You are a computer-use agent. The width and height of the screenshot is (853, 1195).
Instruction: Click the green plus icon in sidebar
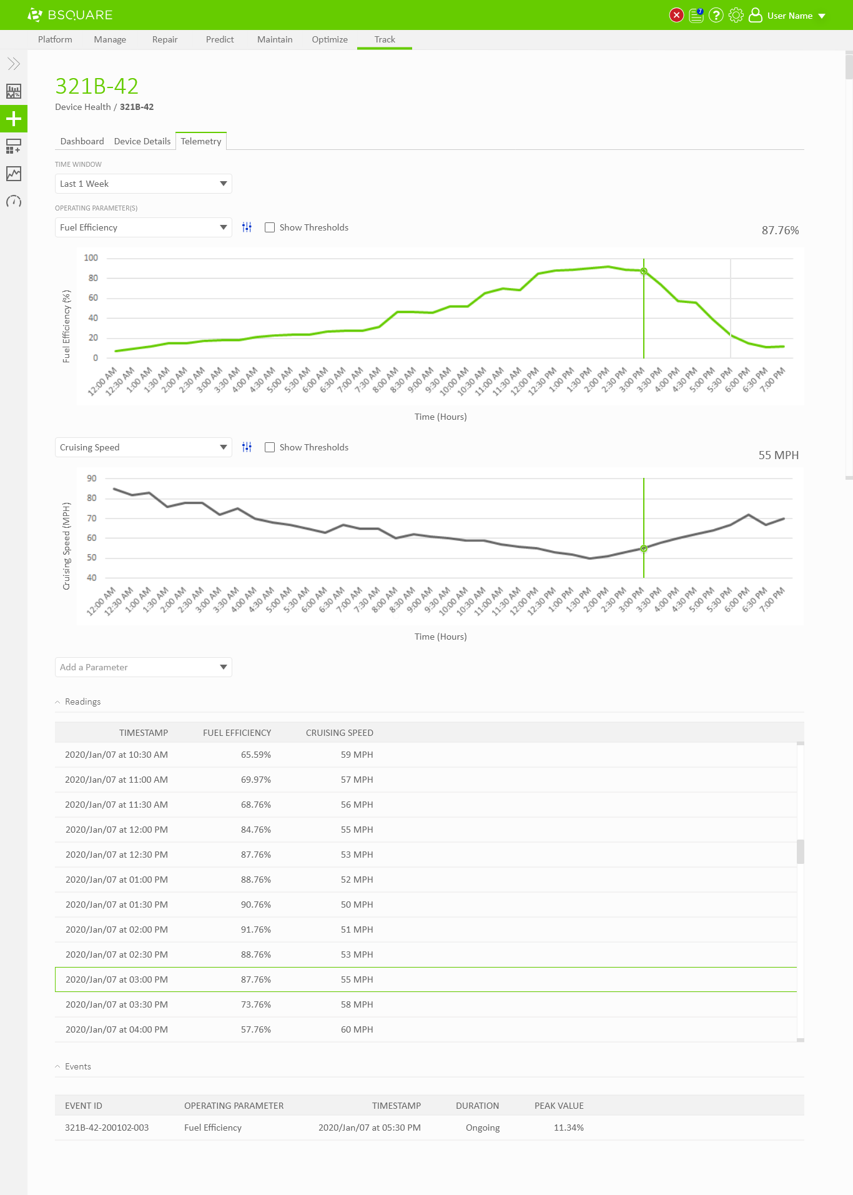coord(14,119)
